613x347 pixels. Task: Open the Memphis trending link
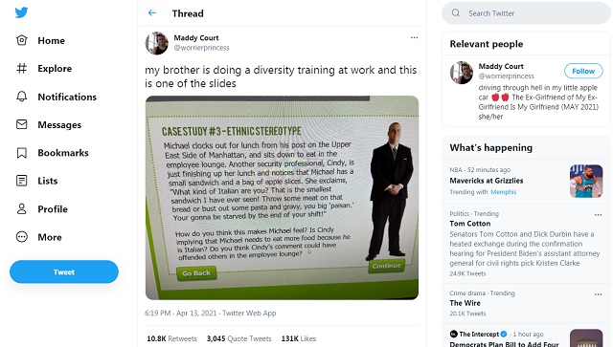[503, 192]
